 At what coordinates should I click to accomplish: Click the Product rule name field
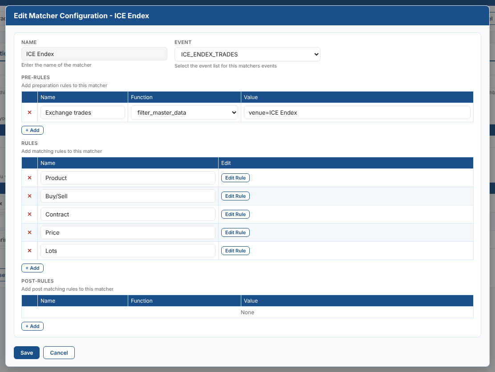[x=128, y=178]
